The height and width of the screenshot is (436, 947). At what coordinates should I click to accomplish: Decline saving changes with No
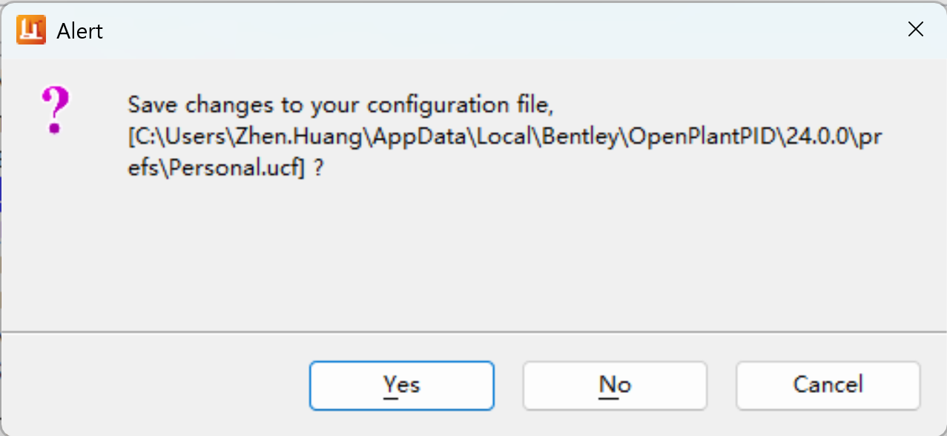[615, 385]
